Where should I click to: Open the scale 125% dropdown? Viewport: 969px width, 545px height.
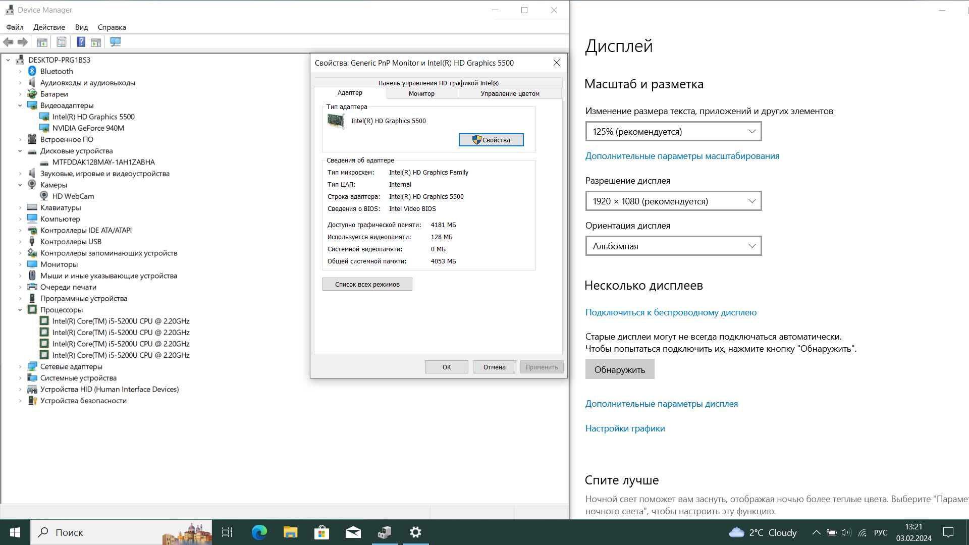[673, 132]
